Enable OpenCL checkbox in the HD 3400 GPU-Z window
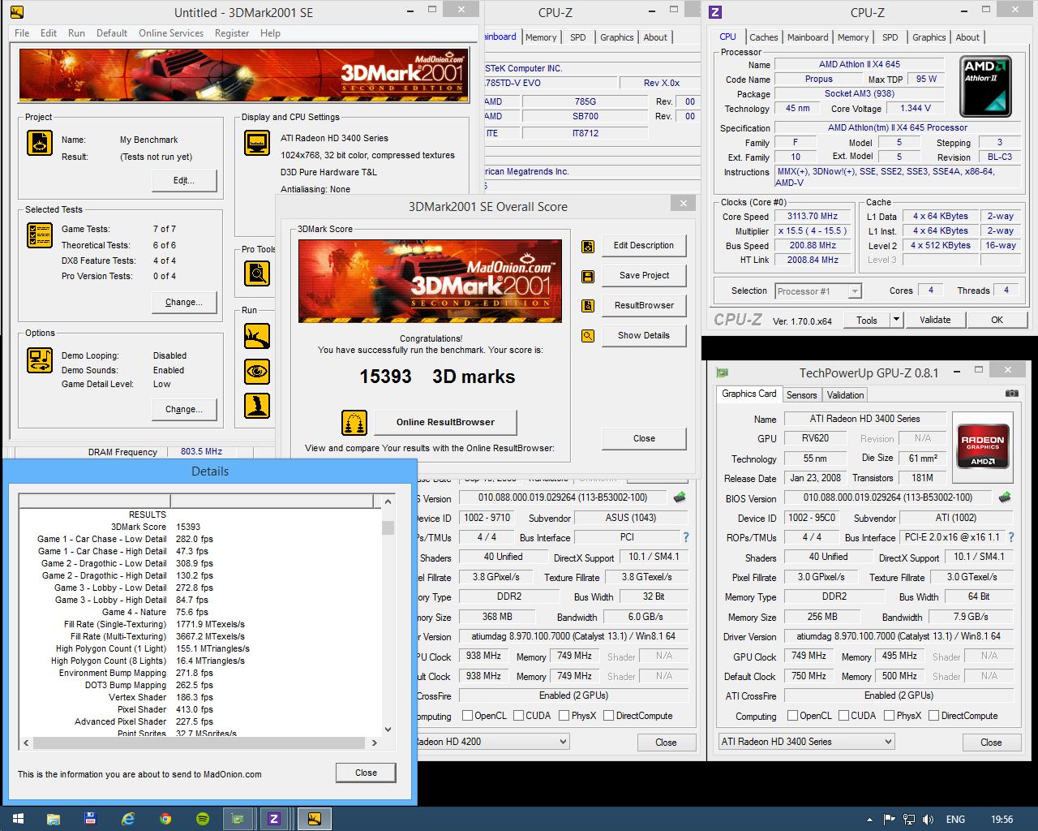The width and height of the screenshot is (1038, 831). click(x=793, y=716)
